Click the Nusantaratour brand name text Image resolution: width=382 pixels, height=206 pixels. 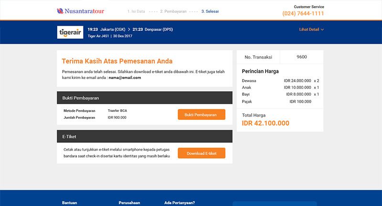click(x=85, y=11)
